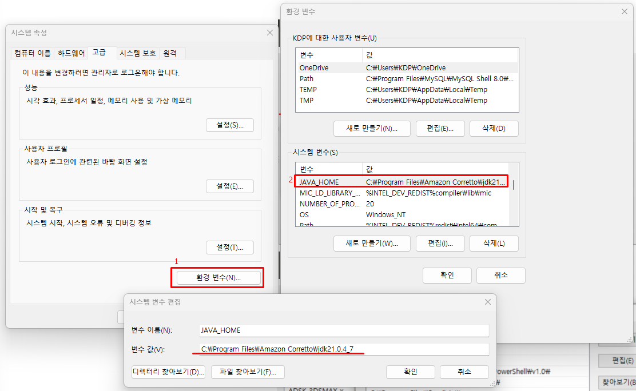Click the 값 header in system variables
Viewport: 636px width, 391px height.
435,170
